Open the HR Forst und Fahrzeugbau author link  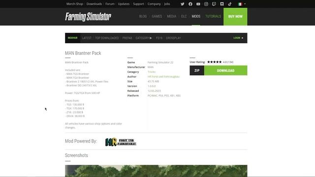click(x=163, y=77)
